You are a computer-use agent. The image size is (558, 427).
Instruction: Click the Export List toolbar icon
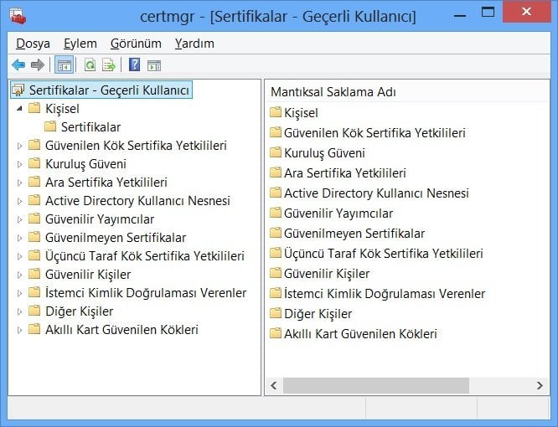coord(108,65)
